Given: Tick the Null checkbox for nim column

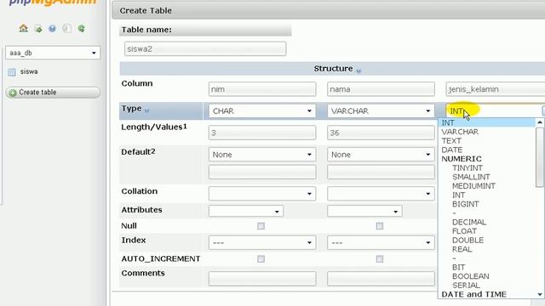Looking at the screenshot, I should pos(261,226).
